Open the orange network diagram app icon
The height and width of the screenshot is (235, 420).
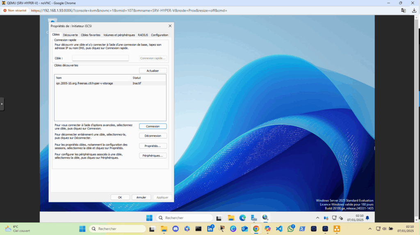337,229
